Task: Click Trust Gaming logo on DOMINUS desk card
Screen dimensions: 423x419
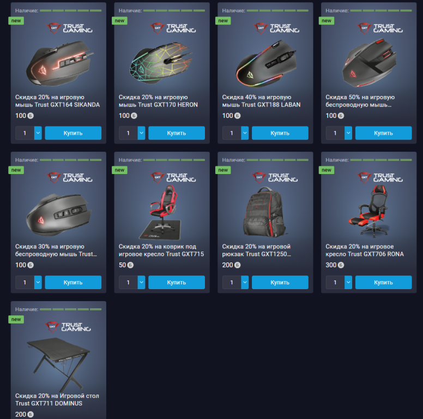Action: tap(68, 327)
